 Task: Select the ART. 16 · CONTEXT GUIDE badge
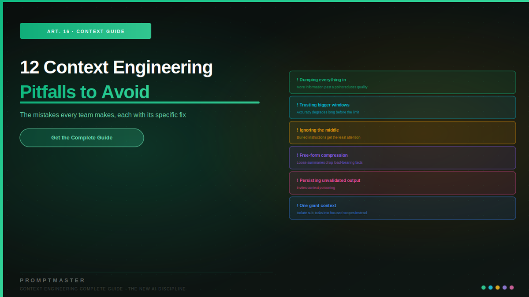pyautogui.click(x=86, y=31)
